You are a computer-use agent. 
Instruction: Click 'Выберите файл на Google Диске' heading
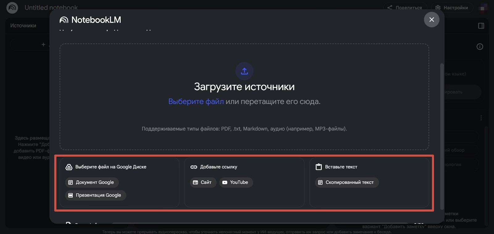[x=111, y=167]
